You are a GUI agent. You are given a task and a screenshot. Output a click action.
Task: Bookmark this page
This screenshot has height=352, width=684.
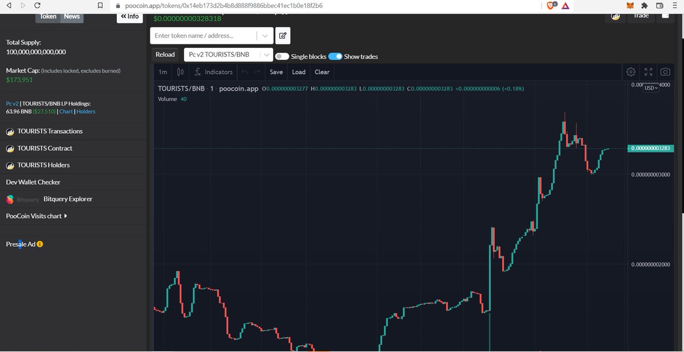point(100,5)
